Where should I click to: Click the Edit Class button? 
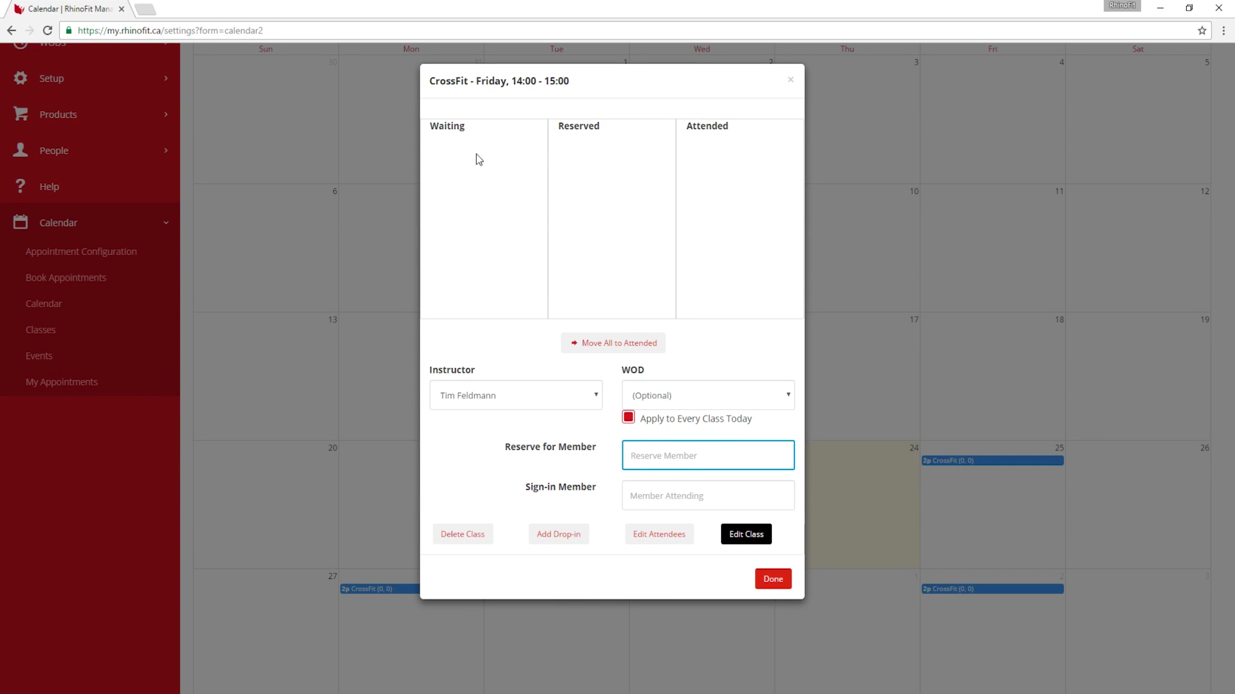point(746,534)
